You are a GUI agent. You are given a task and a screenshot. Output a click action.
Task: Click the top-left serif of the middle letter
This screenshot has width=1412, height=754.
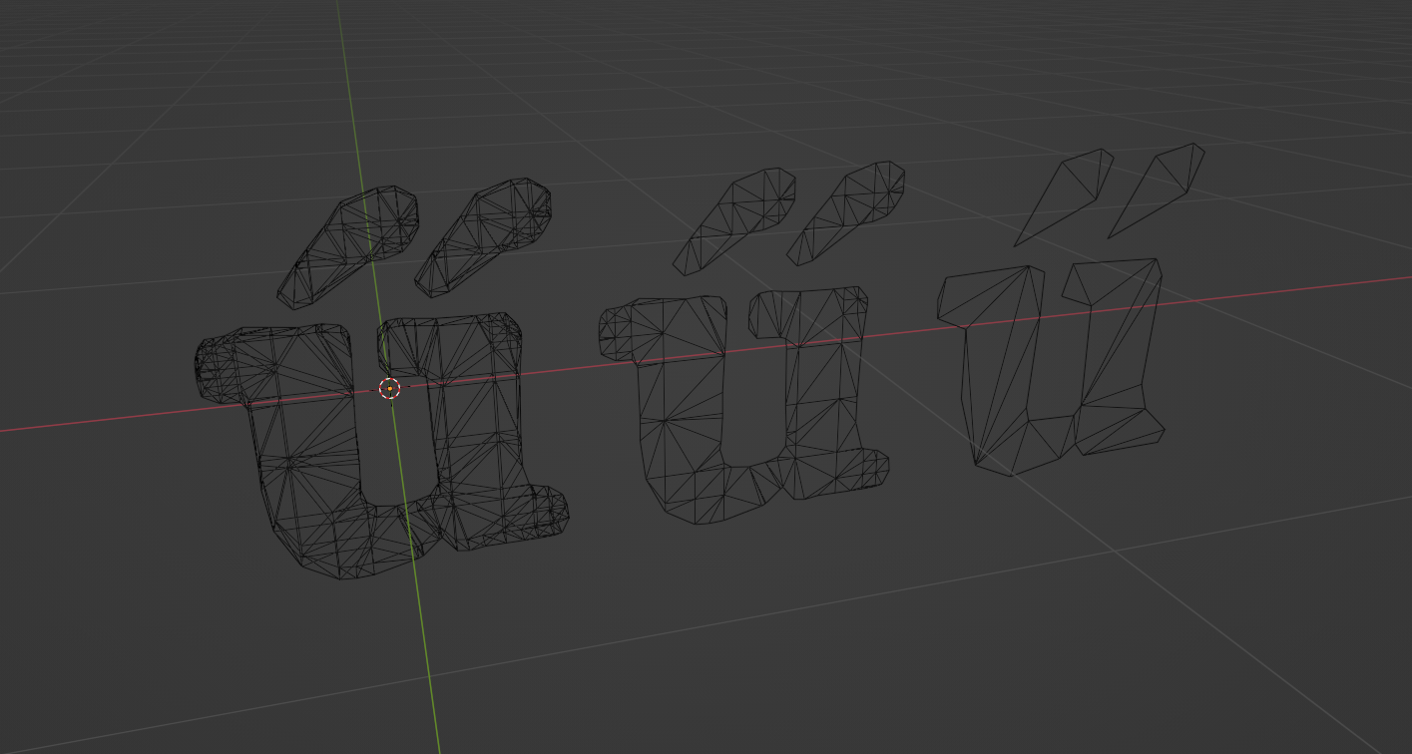click(619, 331)
